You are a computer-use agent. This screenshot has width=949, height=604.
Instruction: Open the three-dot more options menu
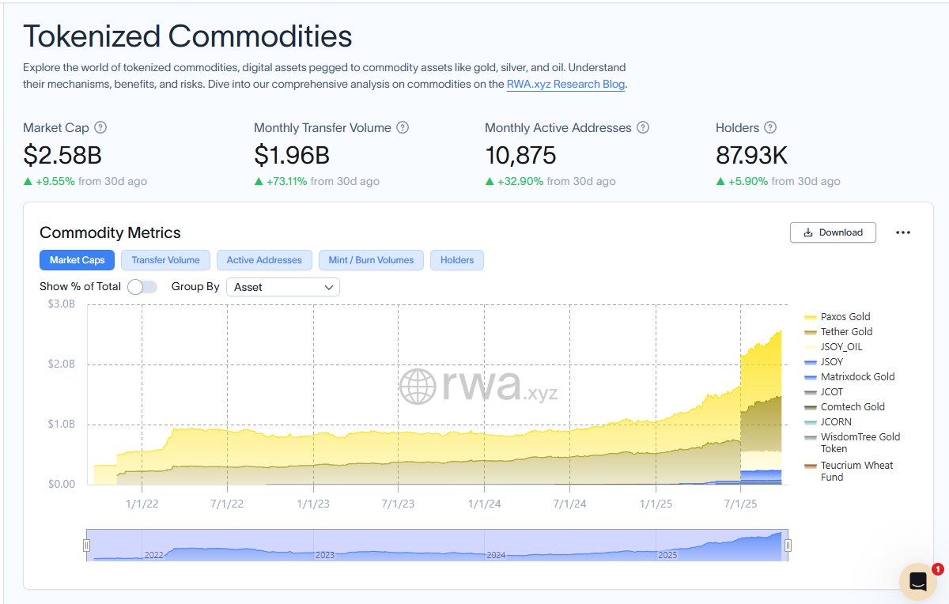[x=903, y=232]
